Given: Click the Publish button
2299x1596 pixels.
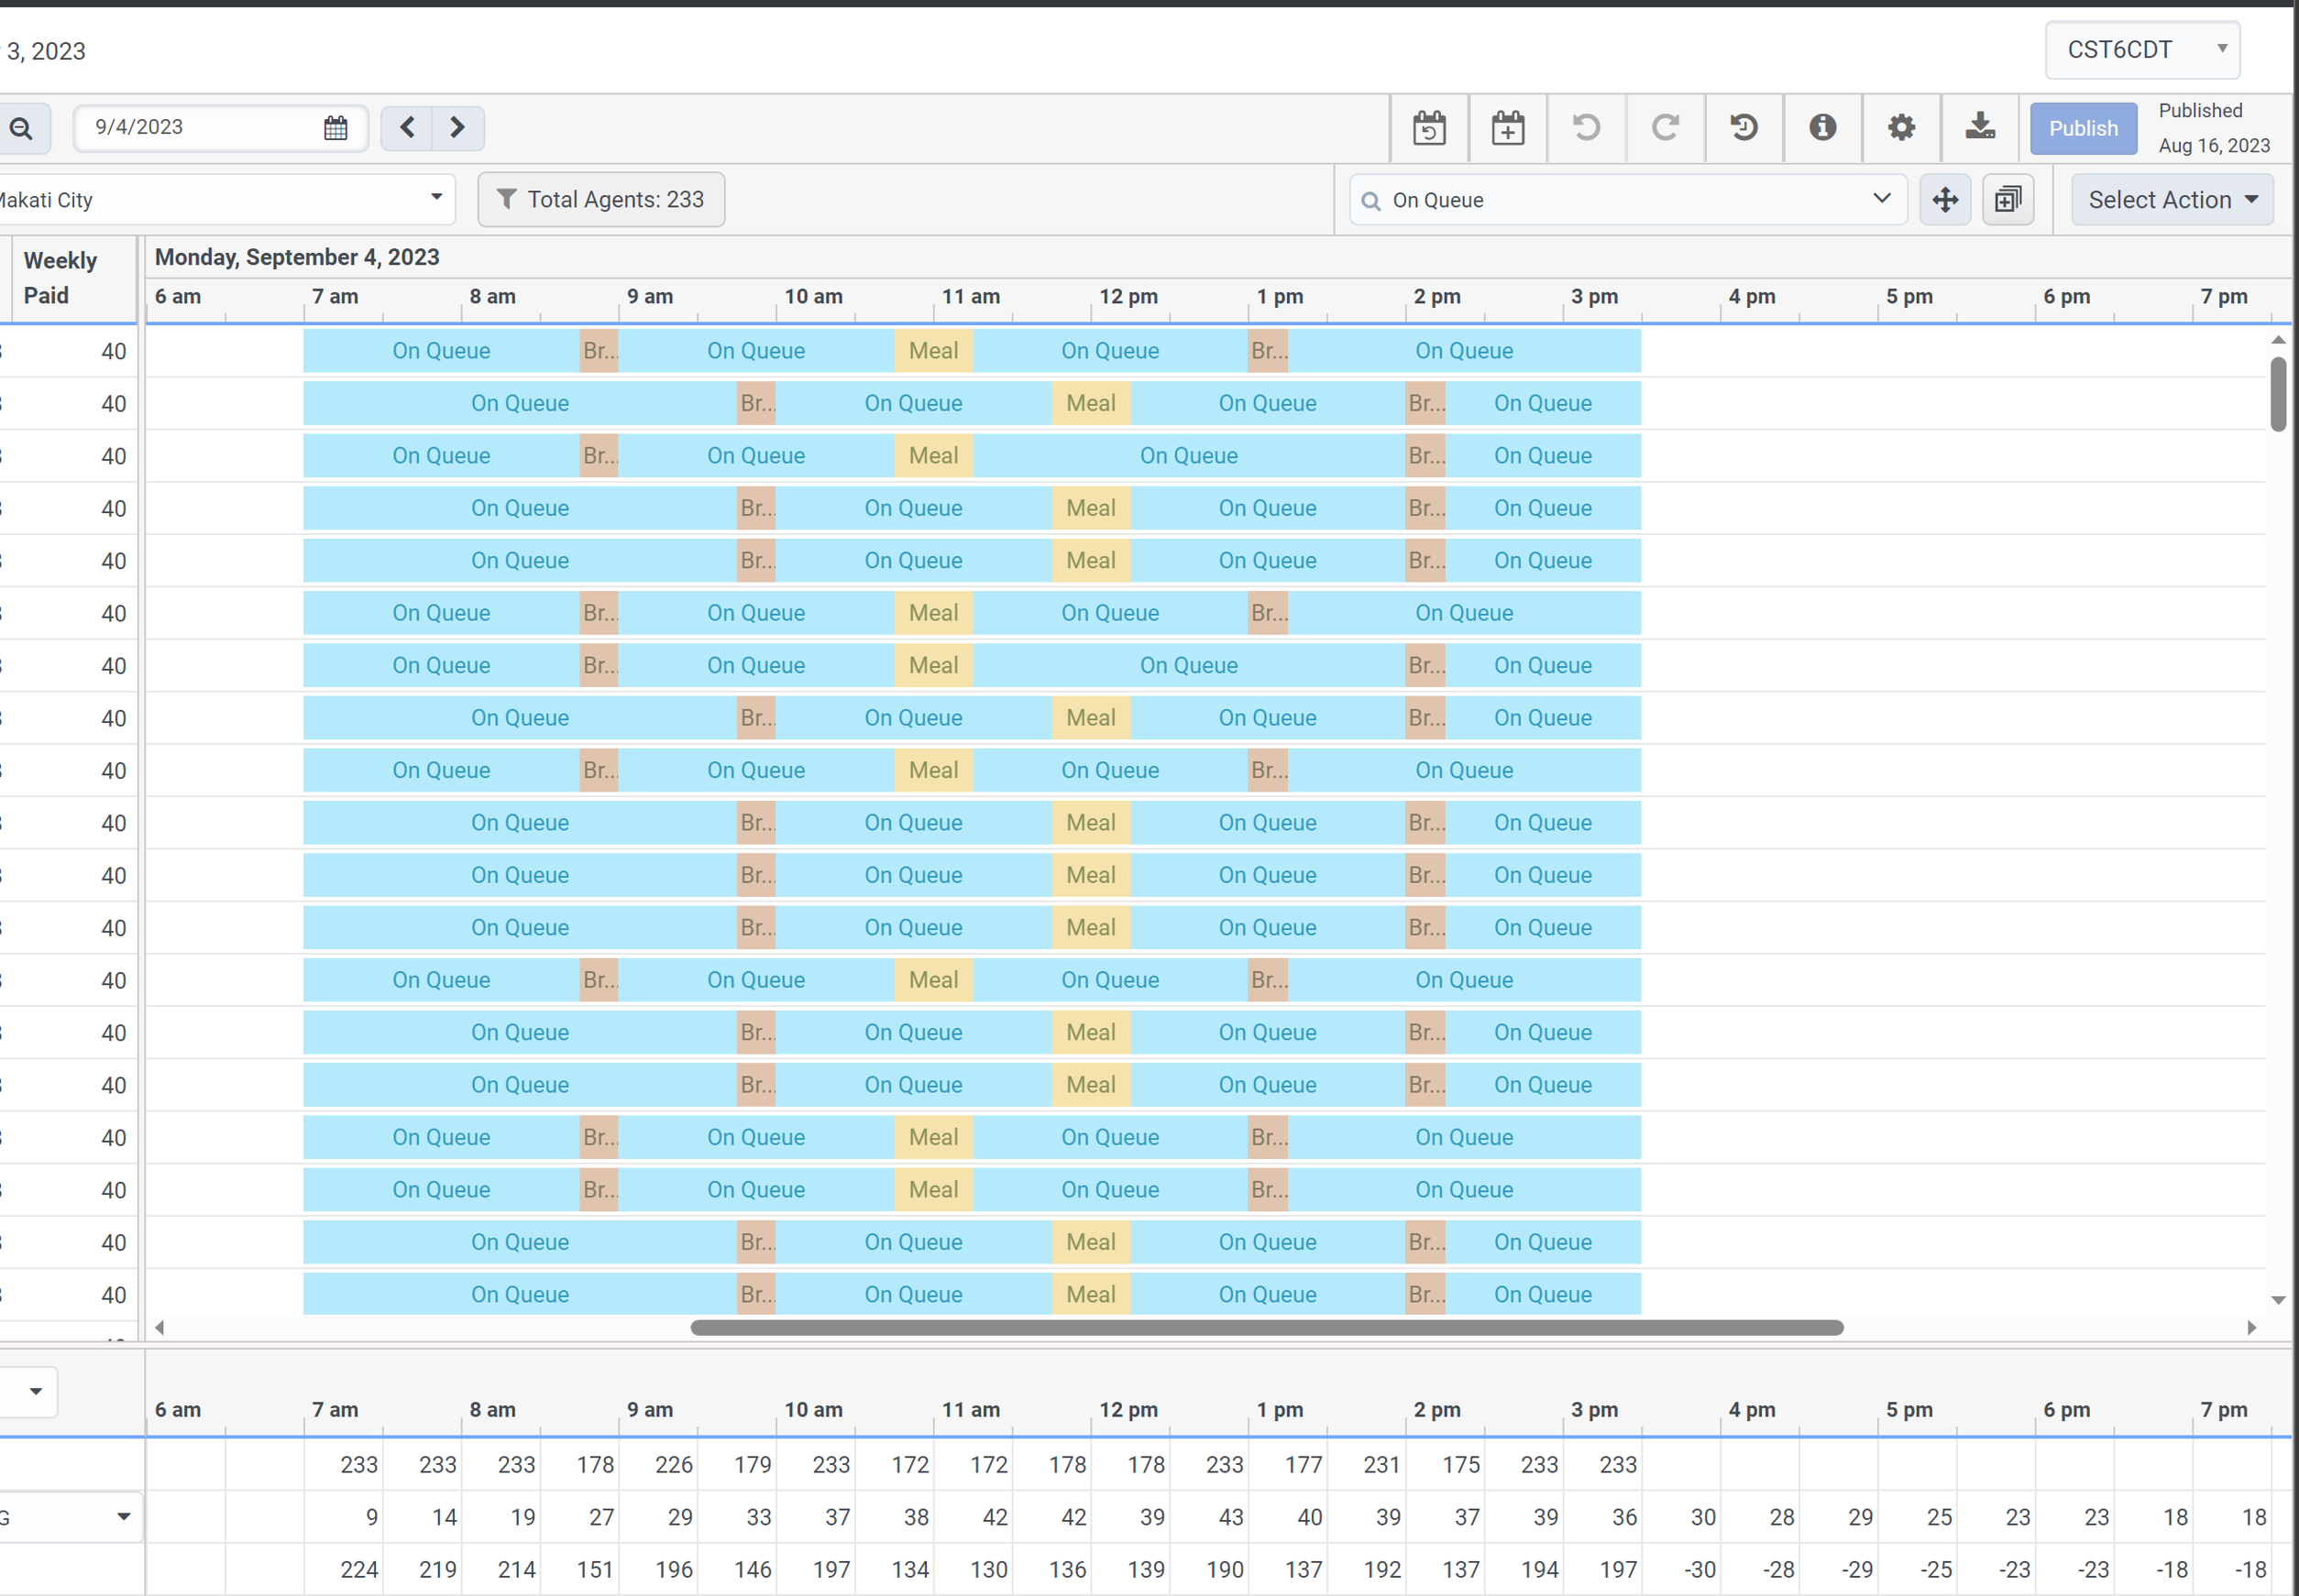Looking at the screenshot, I should point(2083,129).
